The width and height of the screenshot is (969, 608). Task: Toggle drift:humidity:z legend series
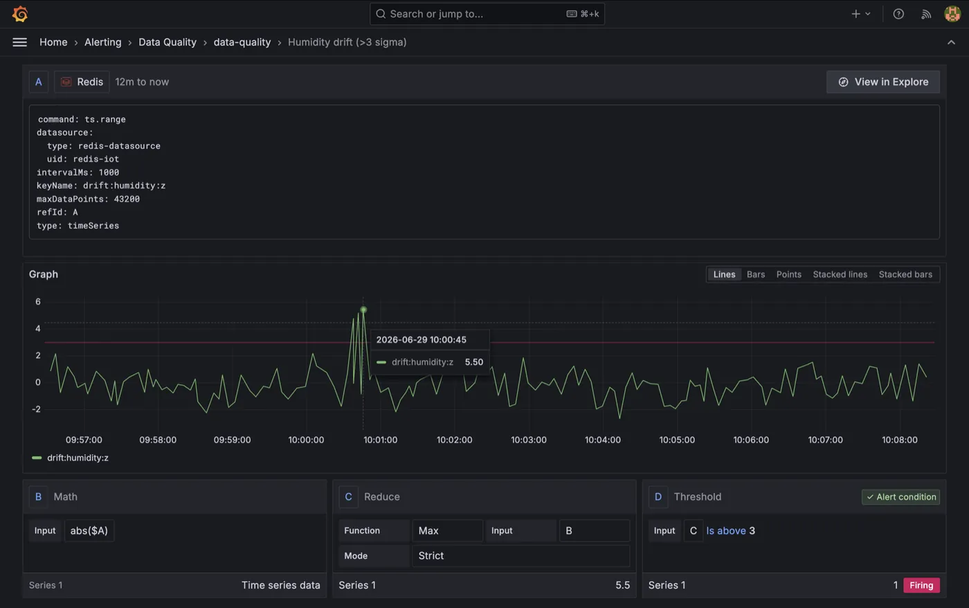(x=78, y=458)
